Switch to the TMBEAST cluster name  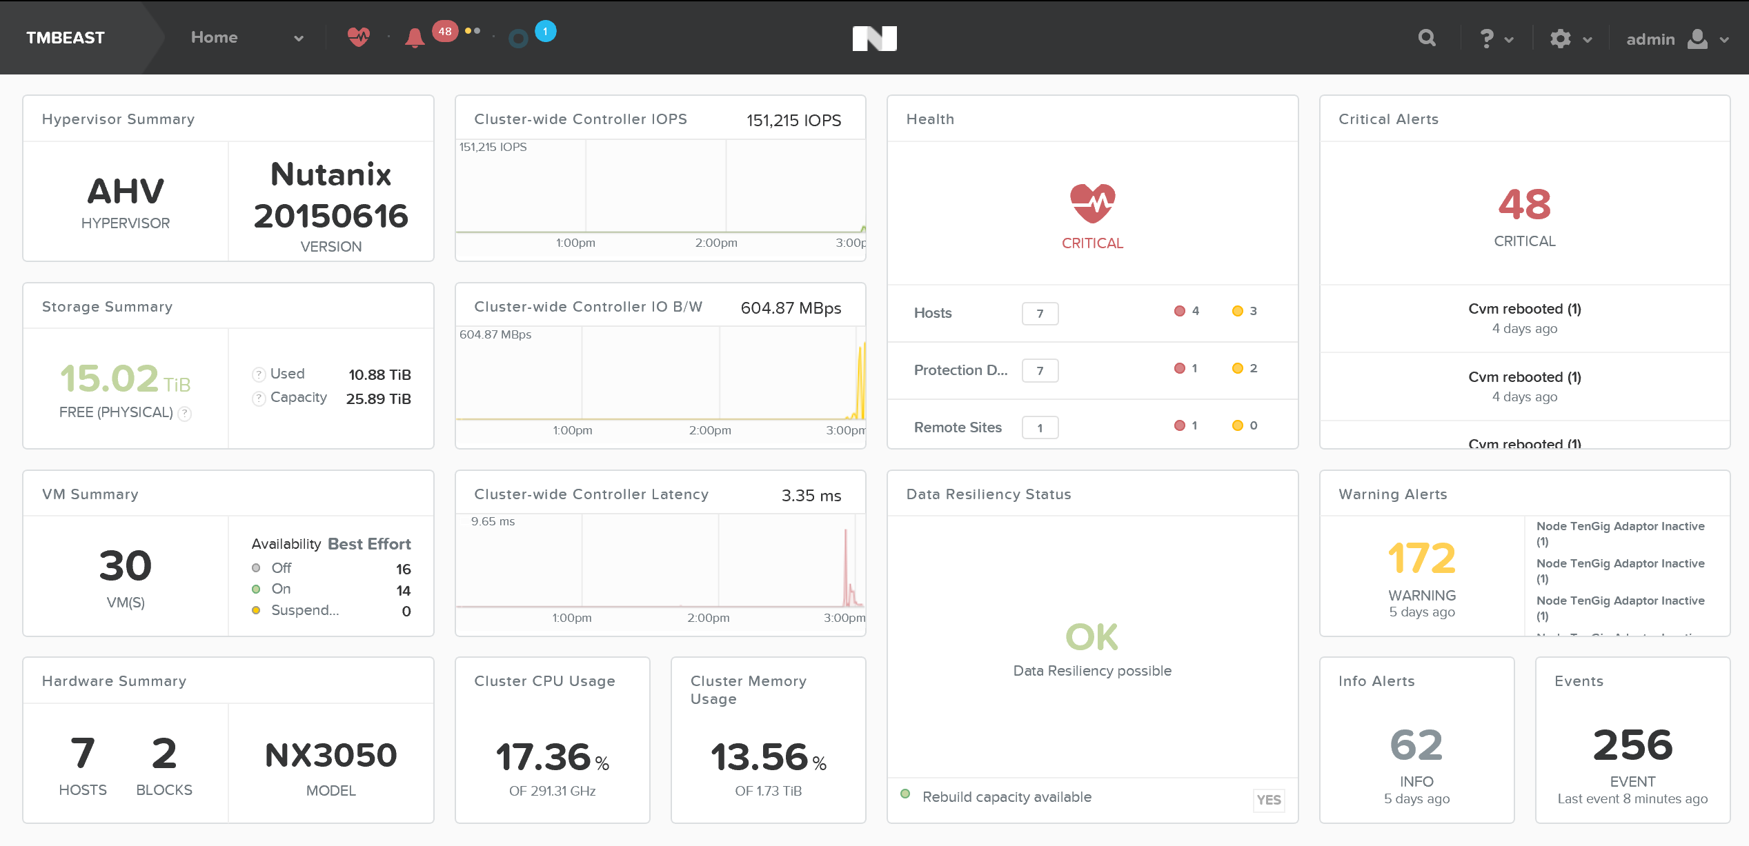coord(64,37)
